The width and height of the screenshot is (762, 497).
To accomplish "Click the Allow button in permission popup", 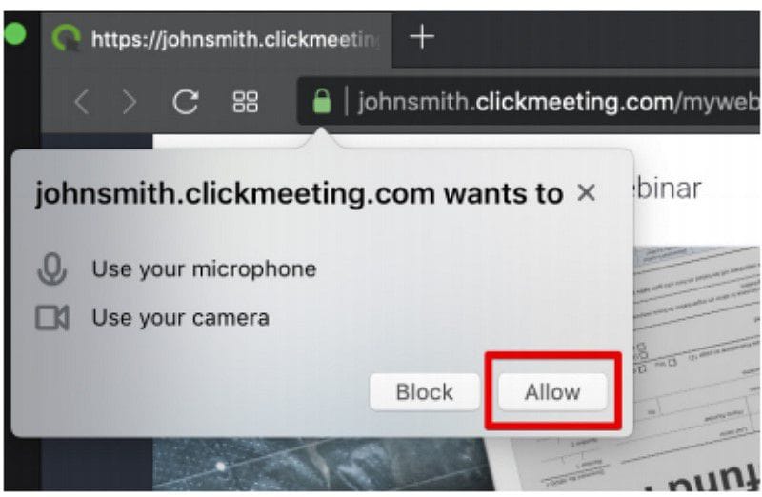I will point(552,391).
